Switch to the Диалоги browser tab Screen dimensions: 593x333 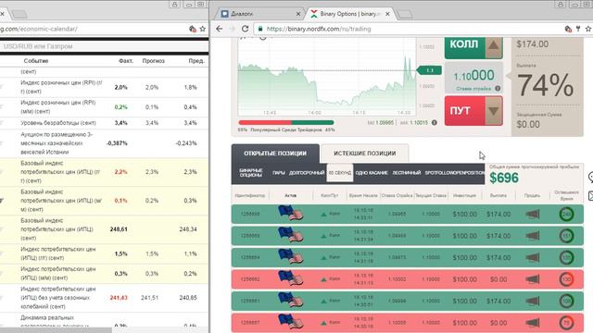point(260,14)
